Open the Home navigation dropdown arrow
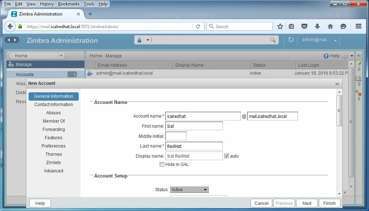The image size is (369, 211). [x=61, y=56]
